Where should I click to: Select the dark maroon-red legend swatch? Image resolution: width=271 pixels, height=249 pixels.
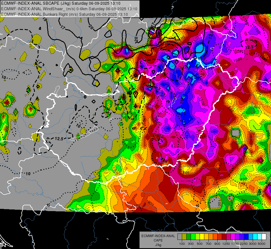[x=224, y=237]
